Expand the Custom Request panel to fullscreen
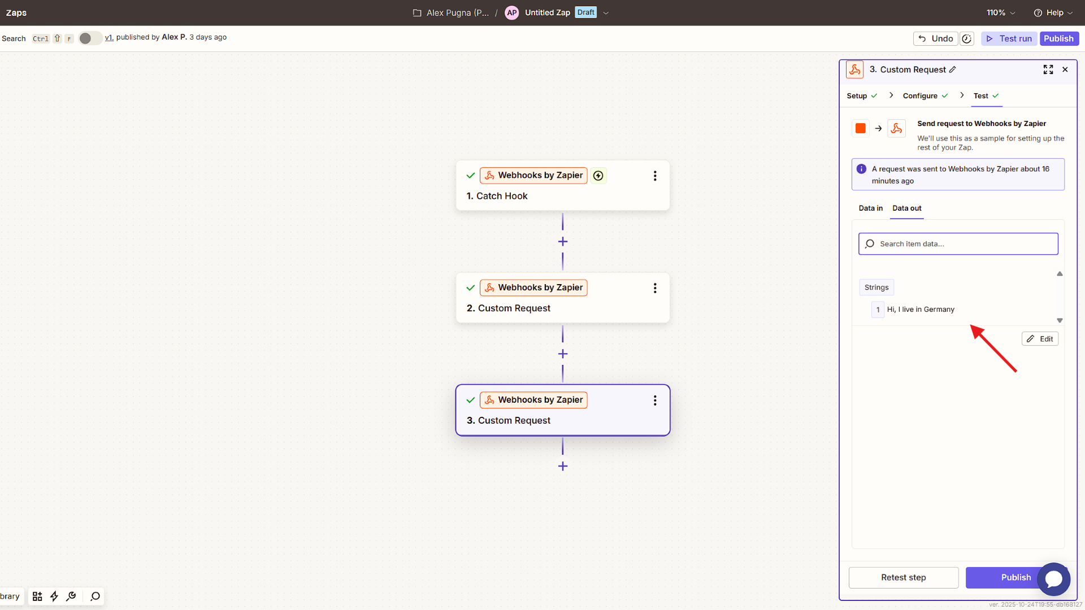Image resolution: width=1085 pixels, height=610 pixels. (x=1048, y=69)
